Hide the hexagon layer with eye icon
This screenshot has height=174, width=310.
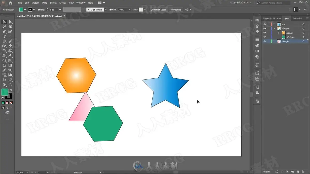pyautogui.click(x=265, y=29)
